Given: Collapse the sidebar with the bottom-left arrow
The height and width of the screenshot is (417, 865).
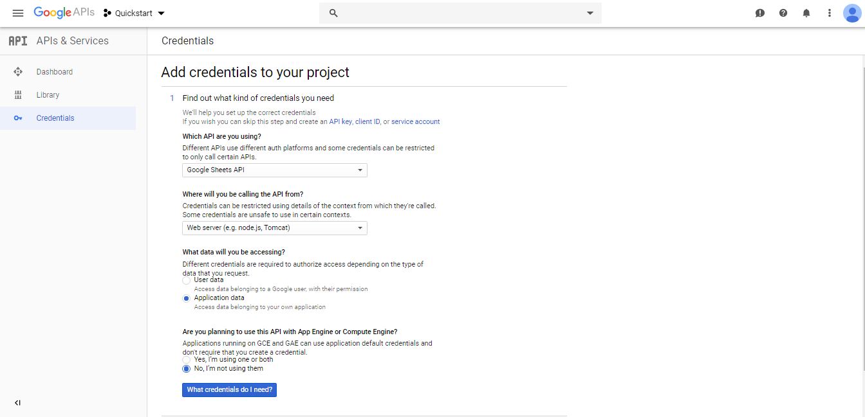Looking at the screenshot, I should click(17, 402).
